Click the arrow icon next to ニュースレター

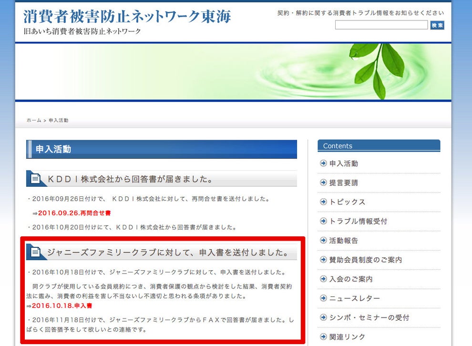pyautogui.click(x=323, y=298)
